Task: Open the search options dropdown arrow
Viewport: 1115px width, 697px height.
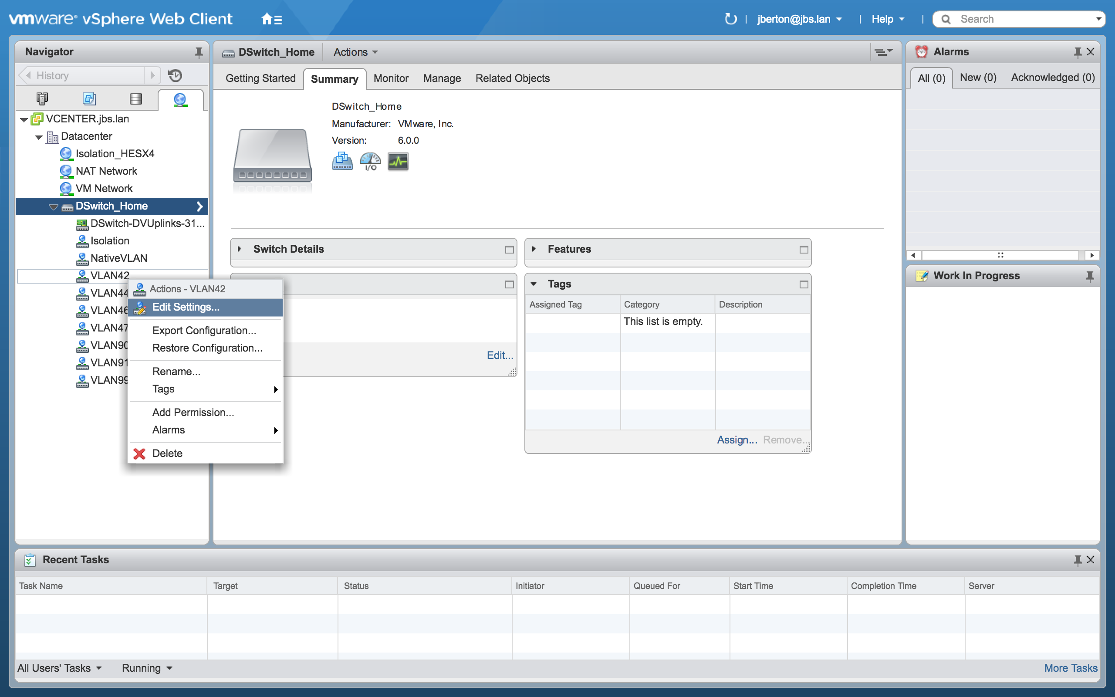Action: pyautogui.click(x=1099, y=19)
